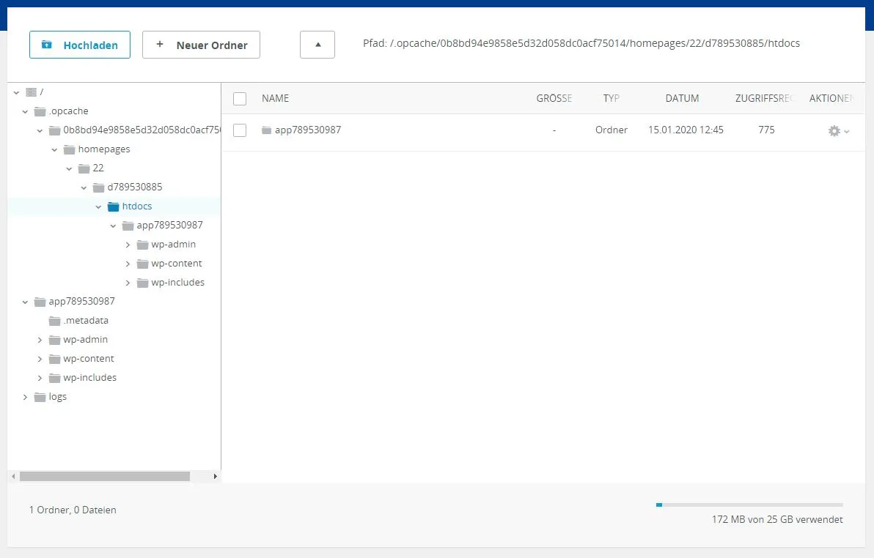
Task: Click app789530987 folder icon in file list
Action: (x=266, y=130)
